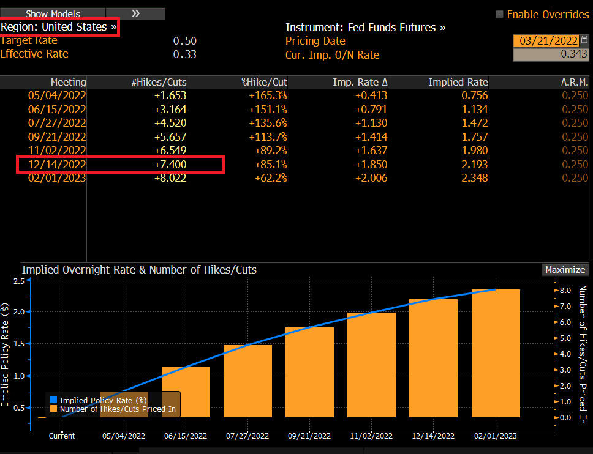
Task: Open the Region: United States selector
Action: coord(59,28)
